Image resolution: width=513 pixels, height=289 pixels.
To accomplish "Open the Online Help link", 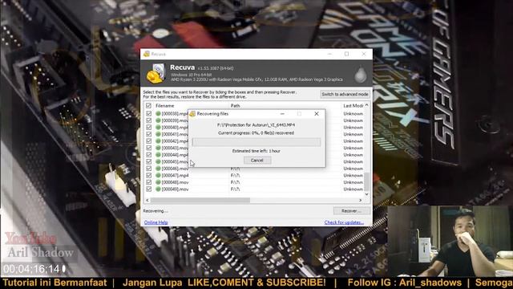I will [156, 222].
